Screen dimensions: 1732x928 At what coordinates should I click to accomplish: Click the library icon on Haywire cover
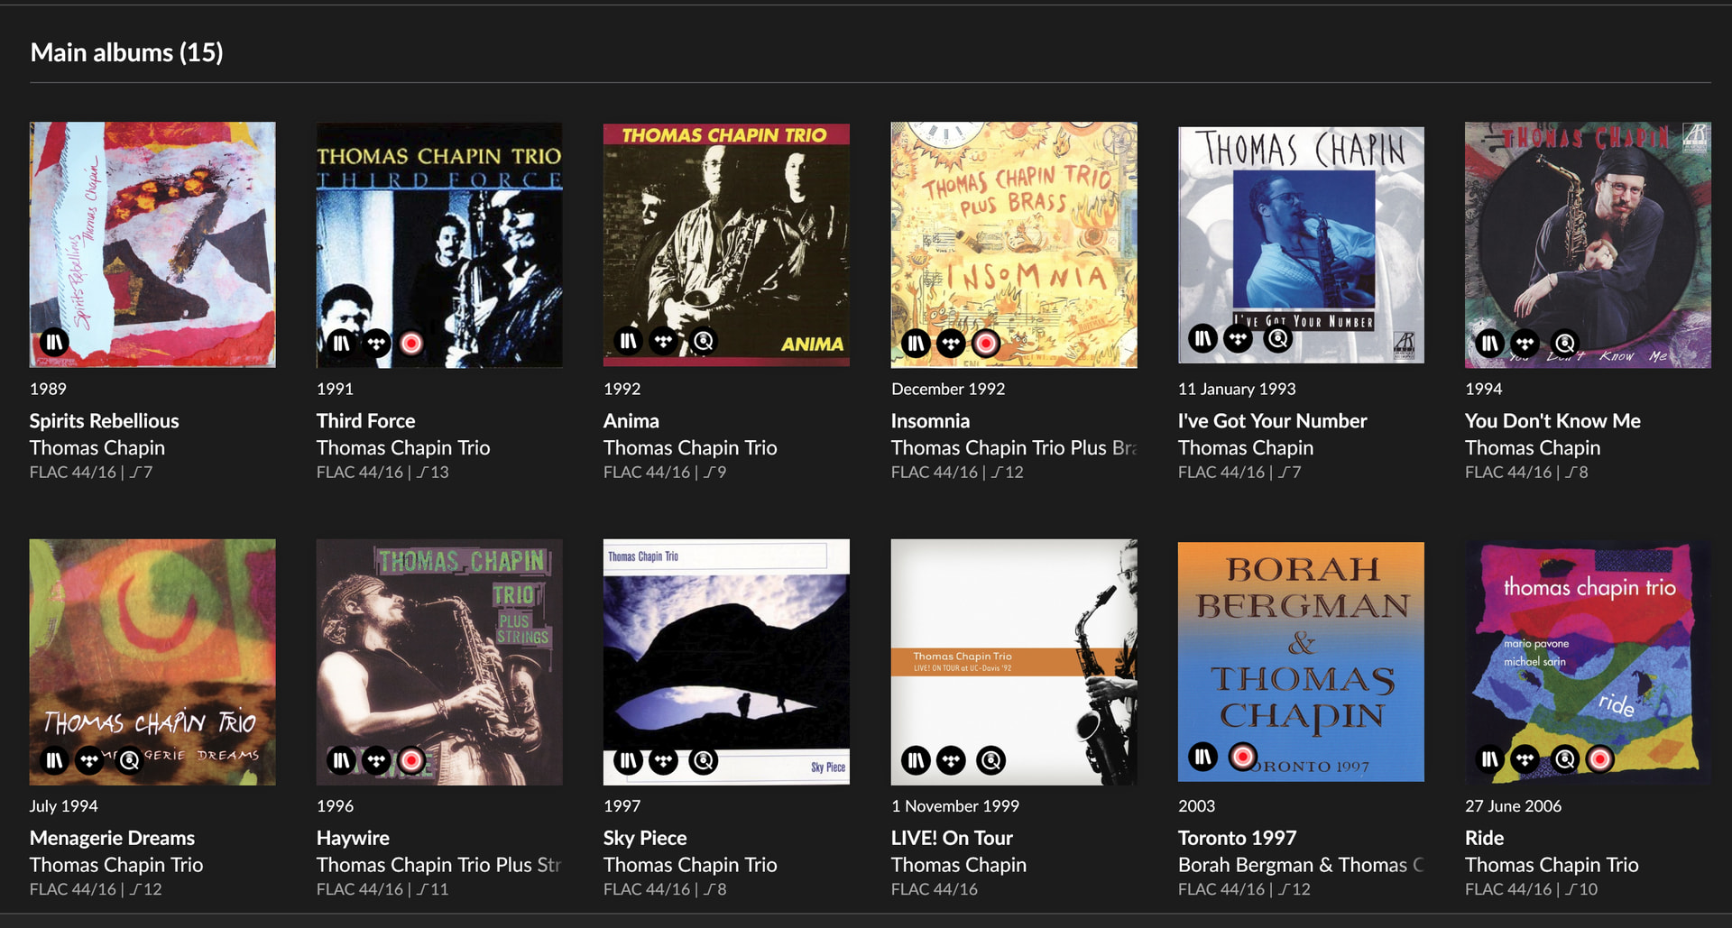pyautogui.click(x=341, y=761)
